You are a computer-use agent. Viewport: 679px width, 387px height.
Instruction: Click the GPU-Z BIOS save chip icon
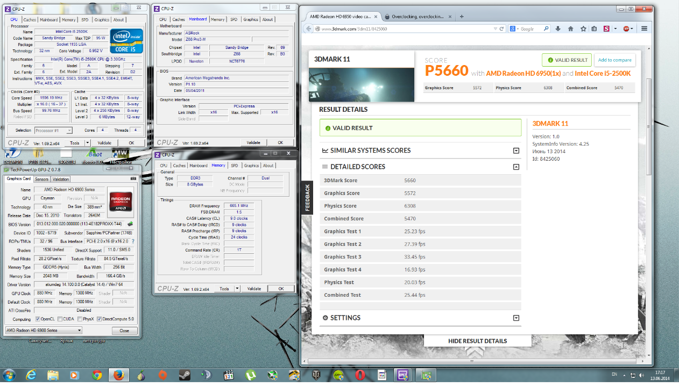pyautogui.click(x=130, y=224)
